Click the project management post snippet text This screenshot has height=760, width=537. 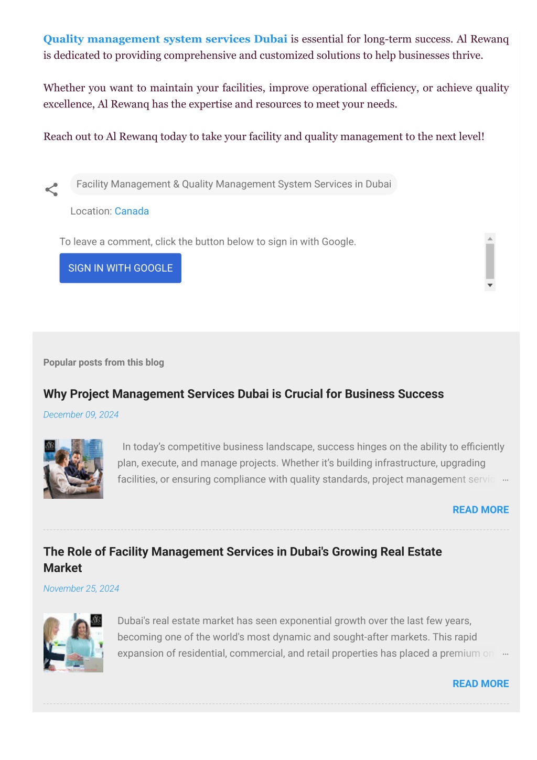pyautogui.click(x=310, y=463)
